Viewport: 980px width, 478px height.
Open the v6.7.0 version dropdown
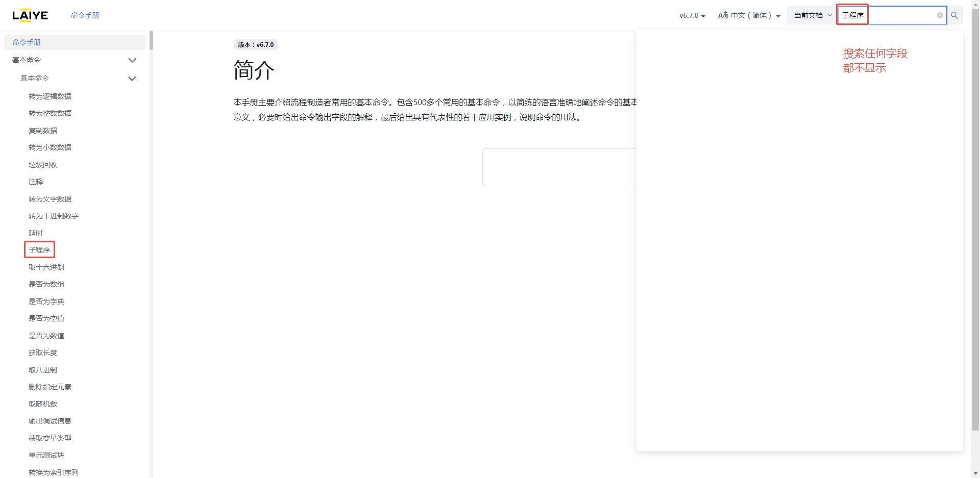(692, 15)
